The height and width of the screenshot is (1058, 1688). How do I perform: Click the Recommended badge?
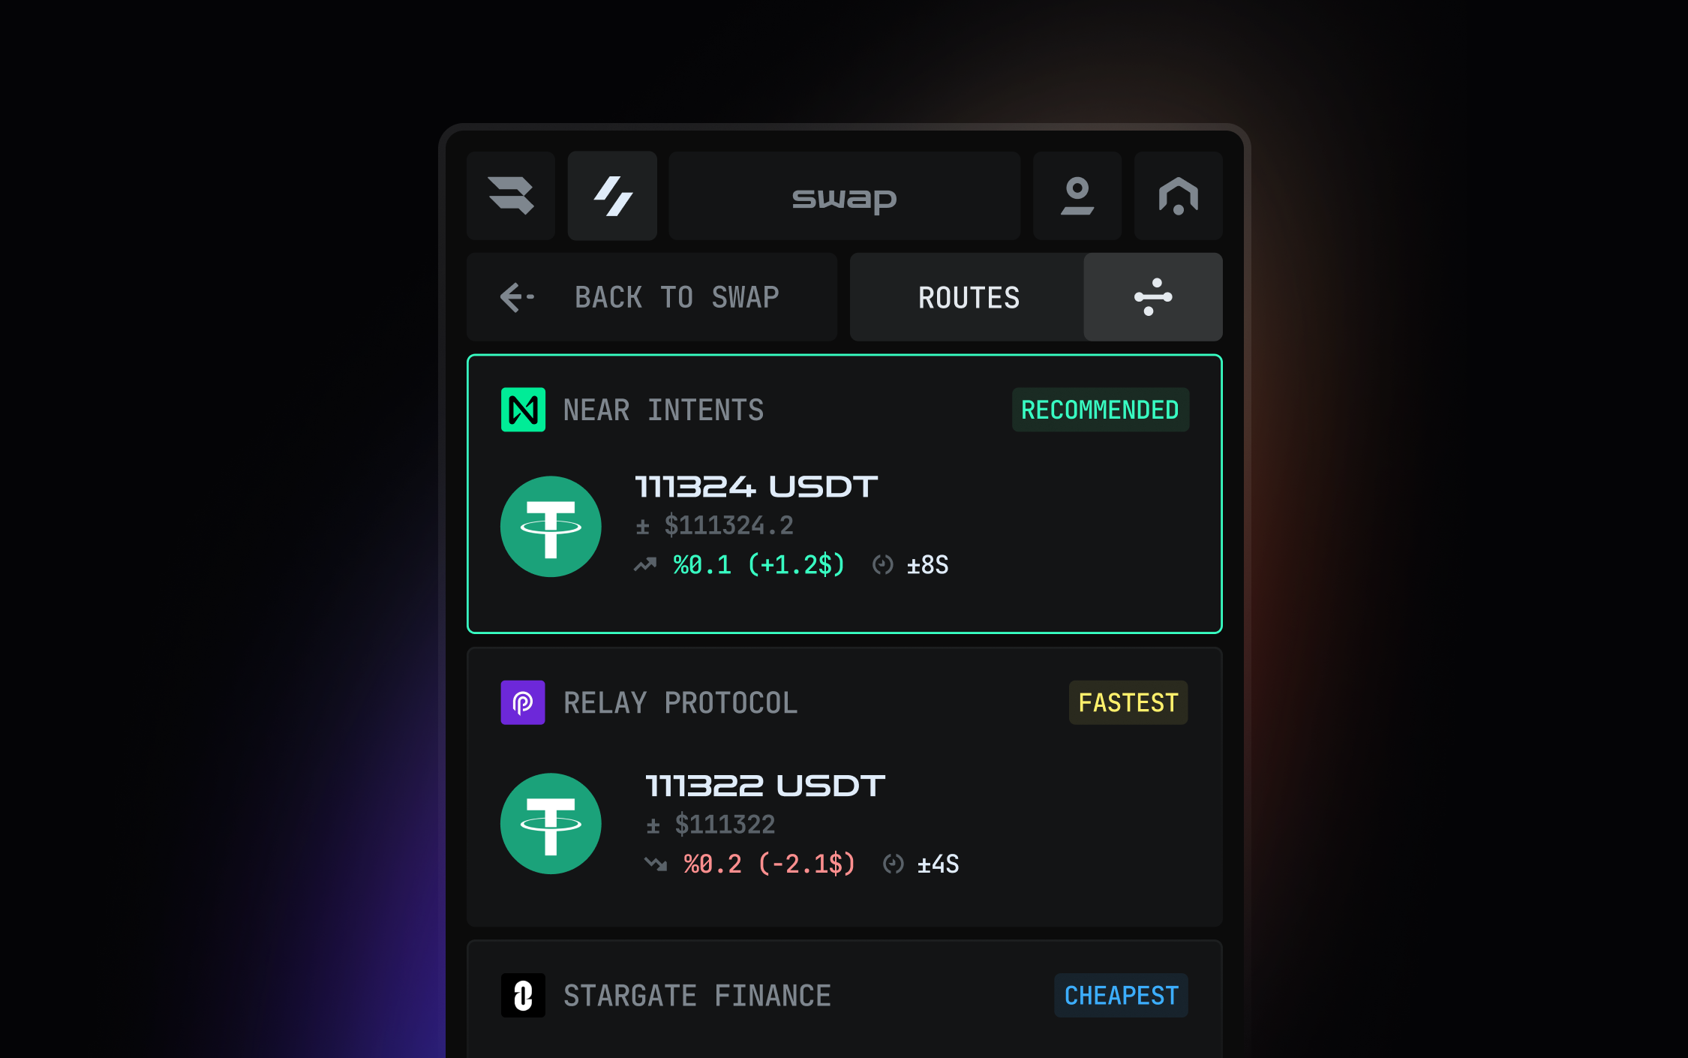pyautogui.click(x=1100, y=410)
